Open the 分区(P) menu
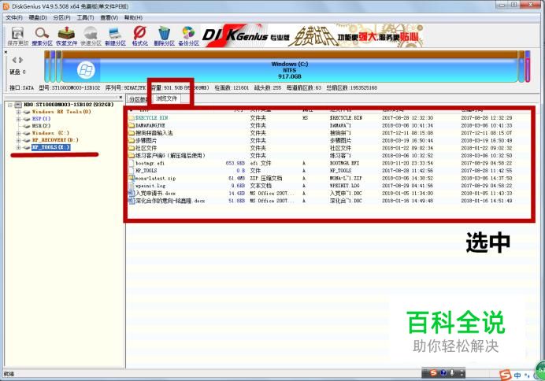Screen dimensions: 545x381 click(61, 17)
